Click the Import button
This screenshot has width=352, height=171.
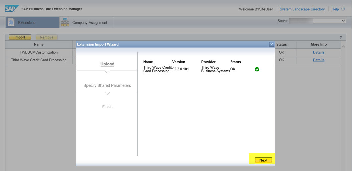tap(20, 37)
